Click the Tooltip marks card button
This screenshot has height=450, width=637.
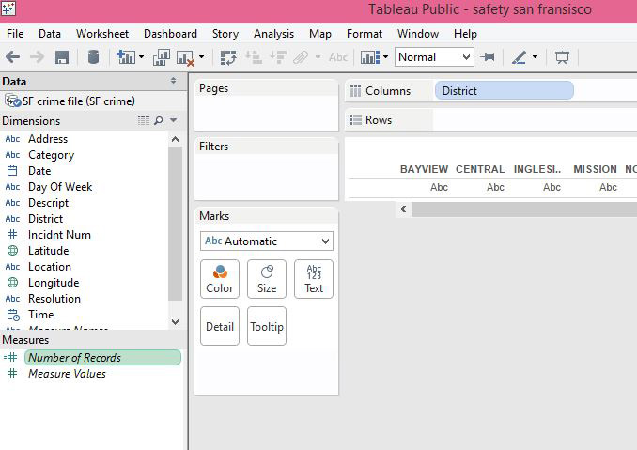tap(267, 326)
